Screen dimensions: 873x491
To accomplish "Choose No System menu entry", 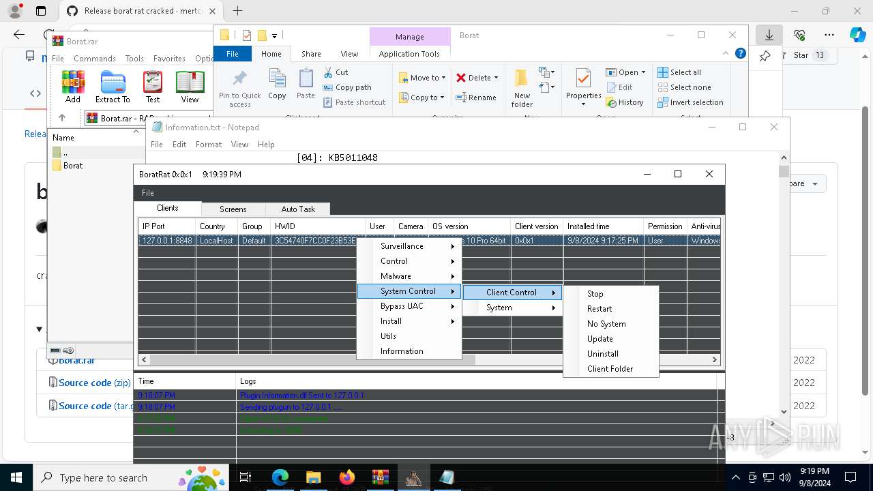I will point(611,324).
